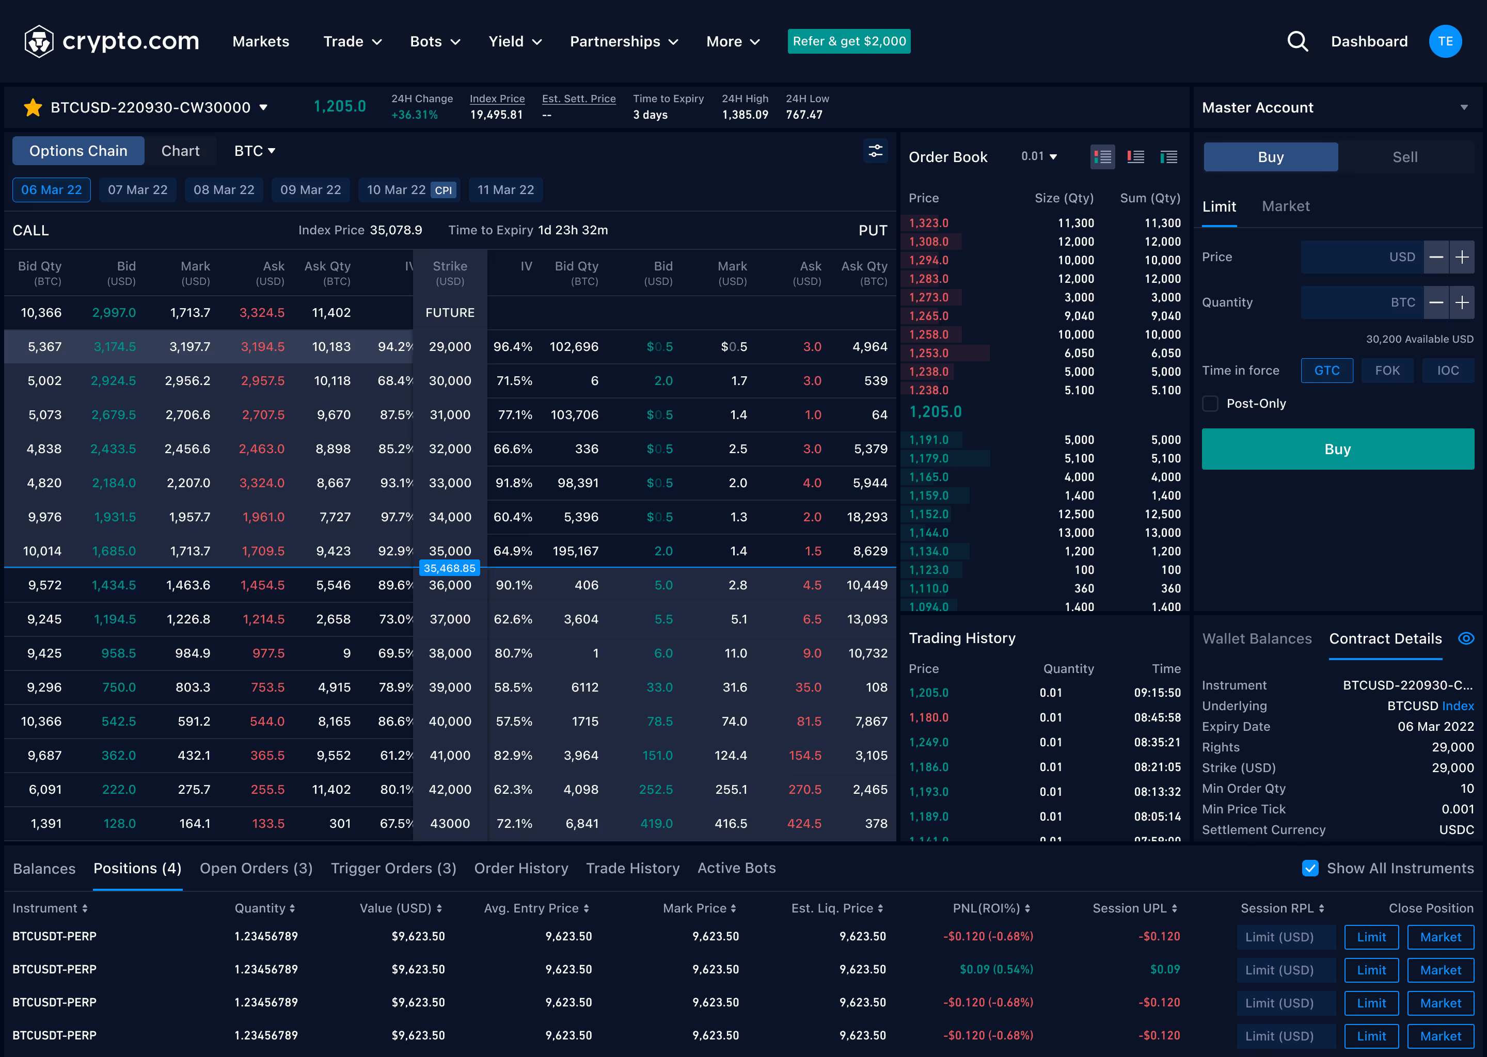The image size is (1487, 1057).
Task: Click Market close button in first position row
Action: click(1440, 937)
